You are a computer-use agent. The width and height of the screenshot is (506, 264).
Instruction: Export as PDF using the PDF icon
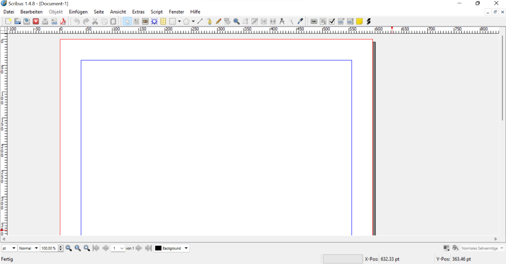pyautogui.click(x=63, y=22)
